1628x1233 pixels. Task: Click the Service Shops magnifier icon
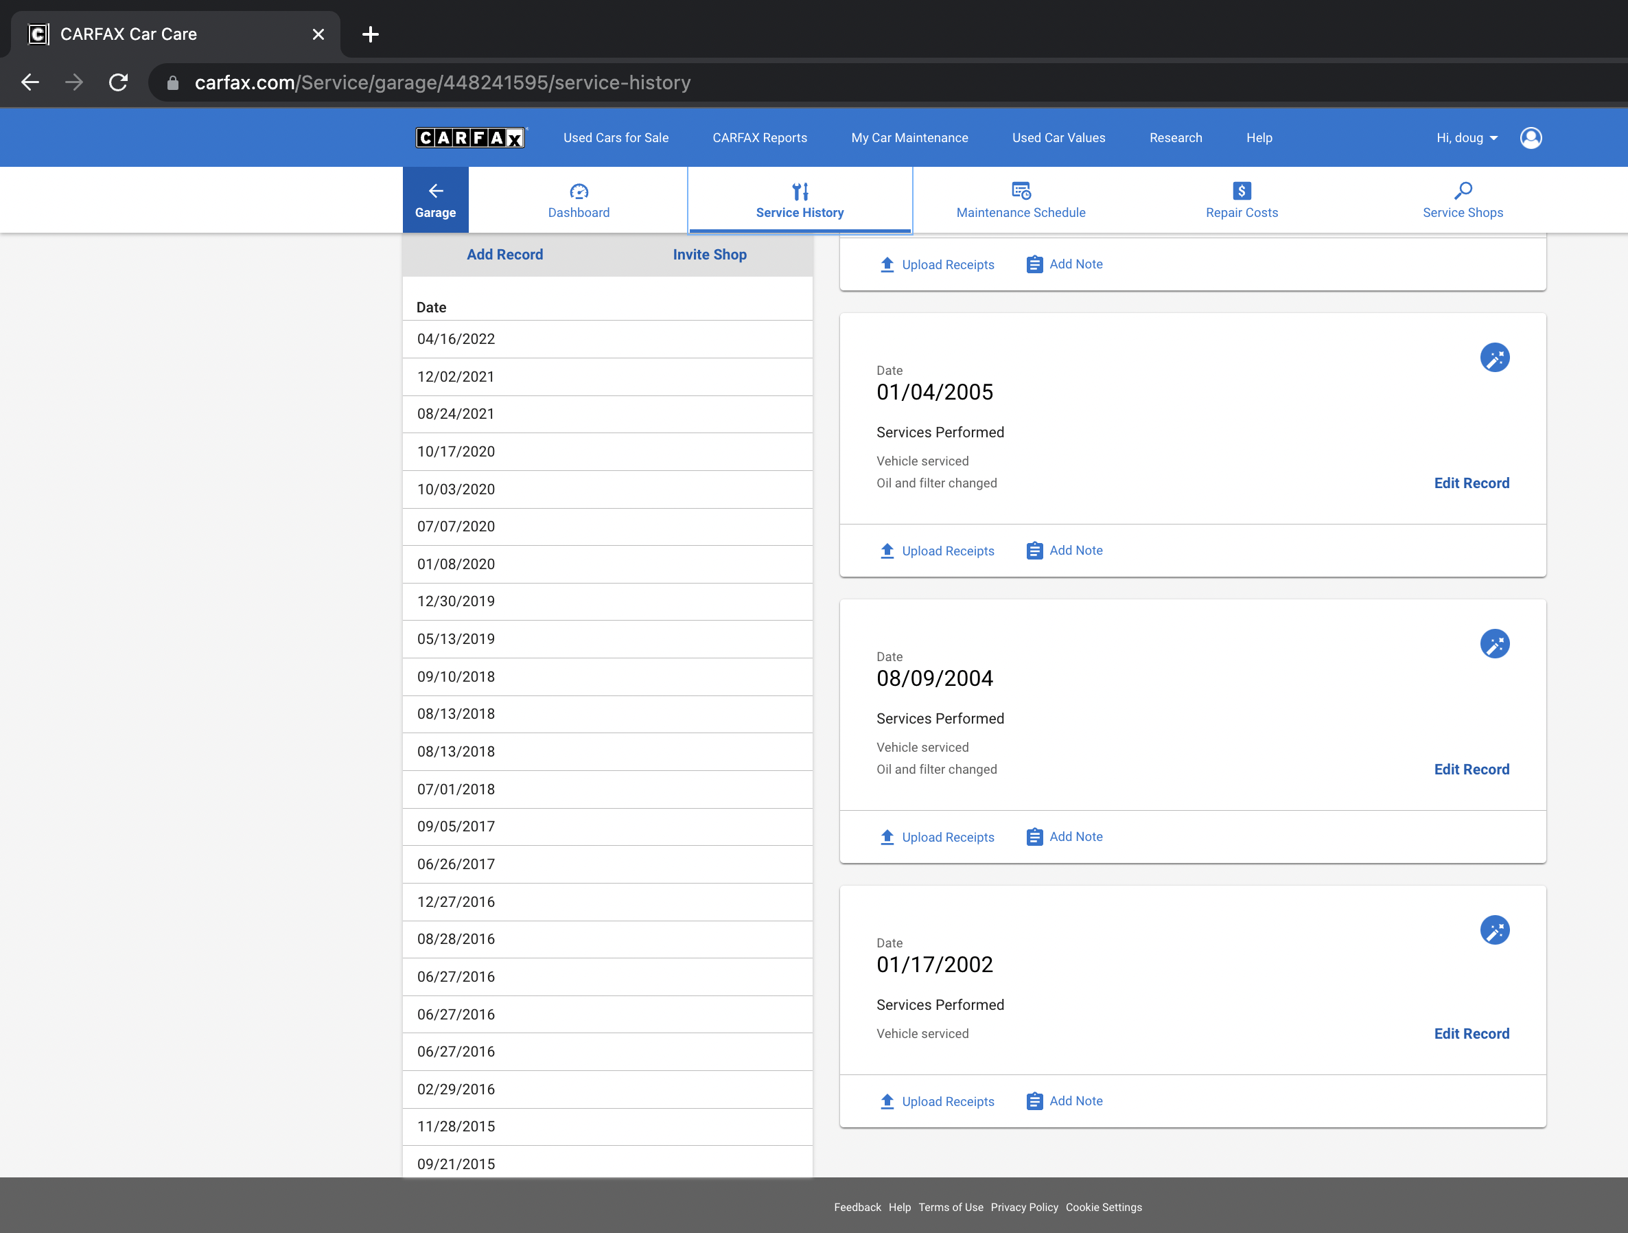1463,191
